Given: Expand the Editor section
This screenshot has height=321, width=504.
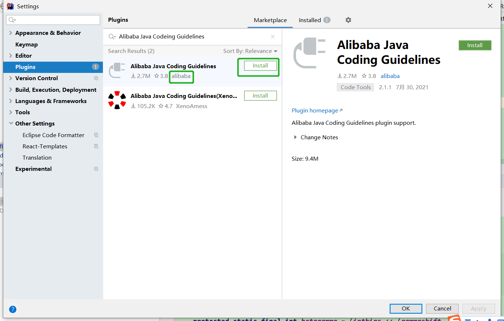Looking at the screenshot, I should click(x=11, y=55).
